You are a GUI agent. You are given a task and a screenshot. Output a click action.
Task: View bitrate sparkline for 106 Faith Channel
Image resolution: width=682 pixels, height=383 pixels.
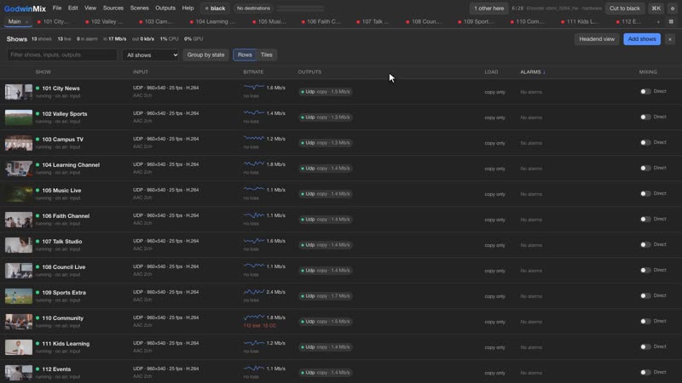[x=254, y=215]
